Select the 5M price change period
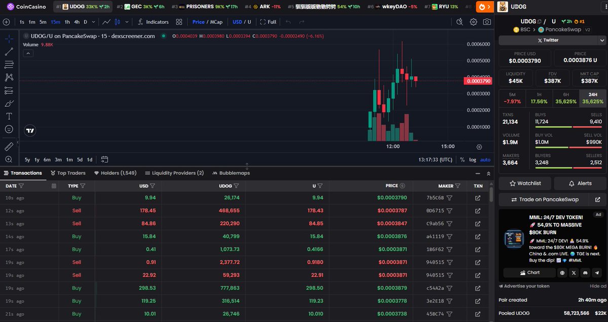 click(512, 98)
